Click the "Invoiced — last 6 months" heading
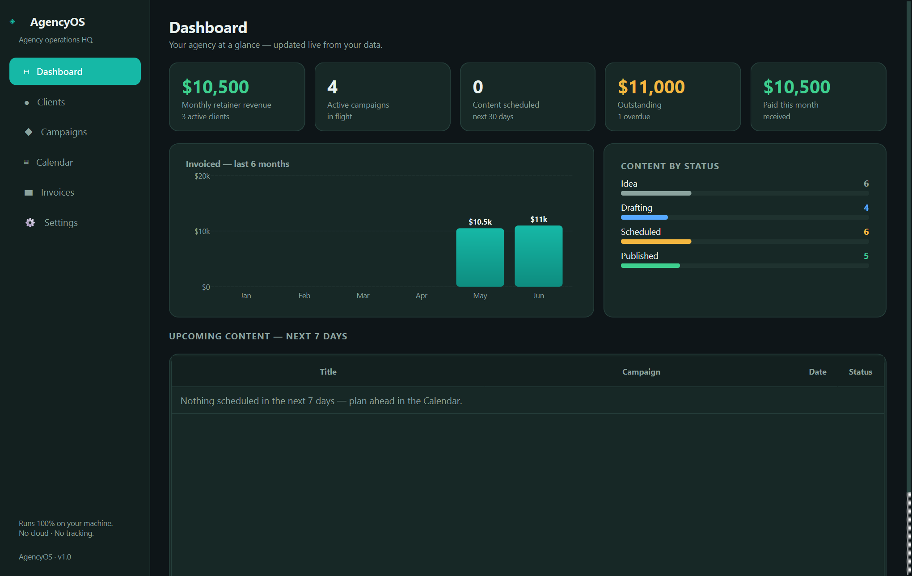 click(237, 164)
